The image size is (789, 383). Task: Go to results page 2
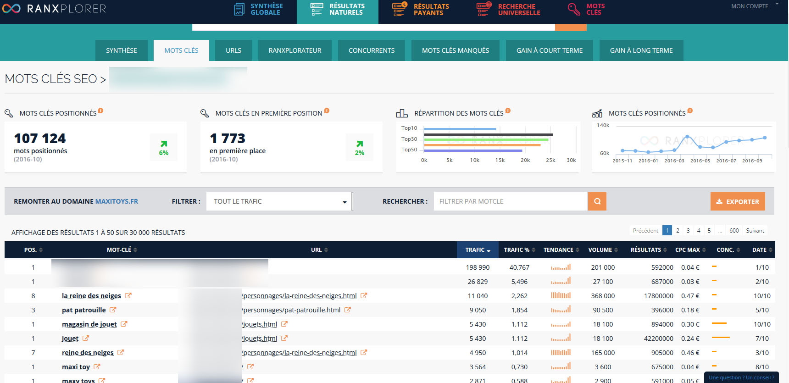click(x=678, y=230)
